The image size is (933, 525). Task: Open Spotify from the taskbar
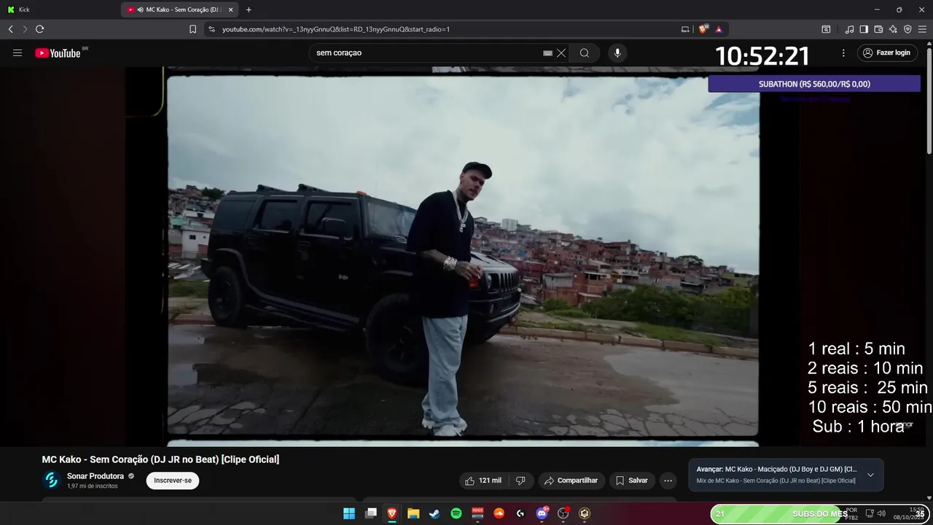pos(456,513)
